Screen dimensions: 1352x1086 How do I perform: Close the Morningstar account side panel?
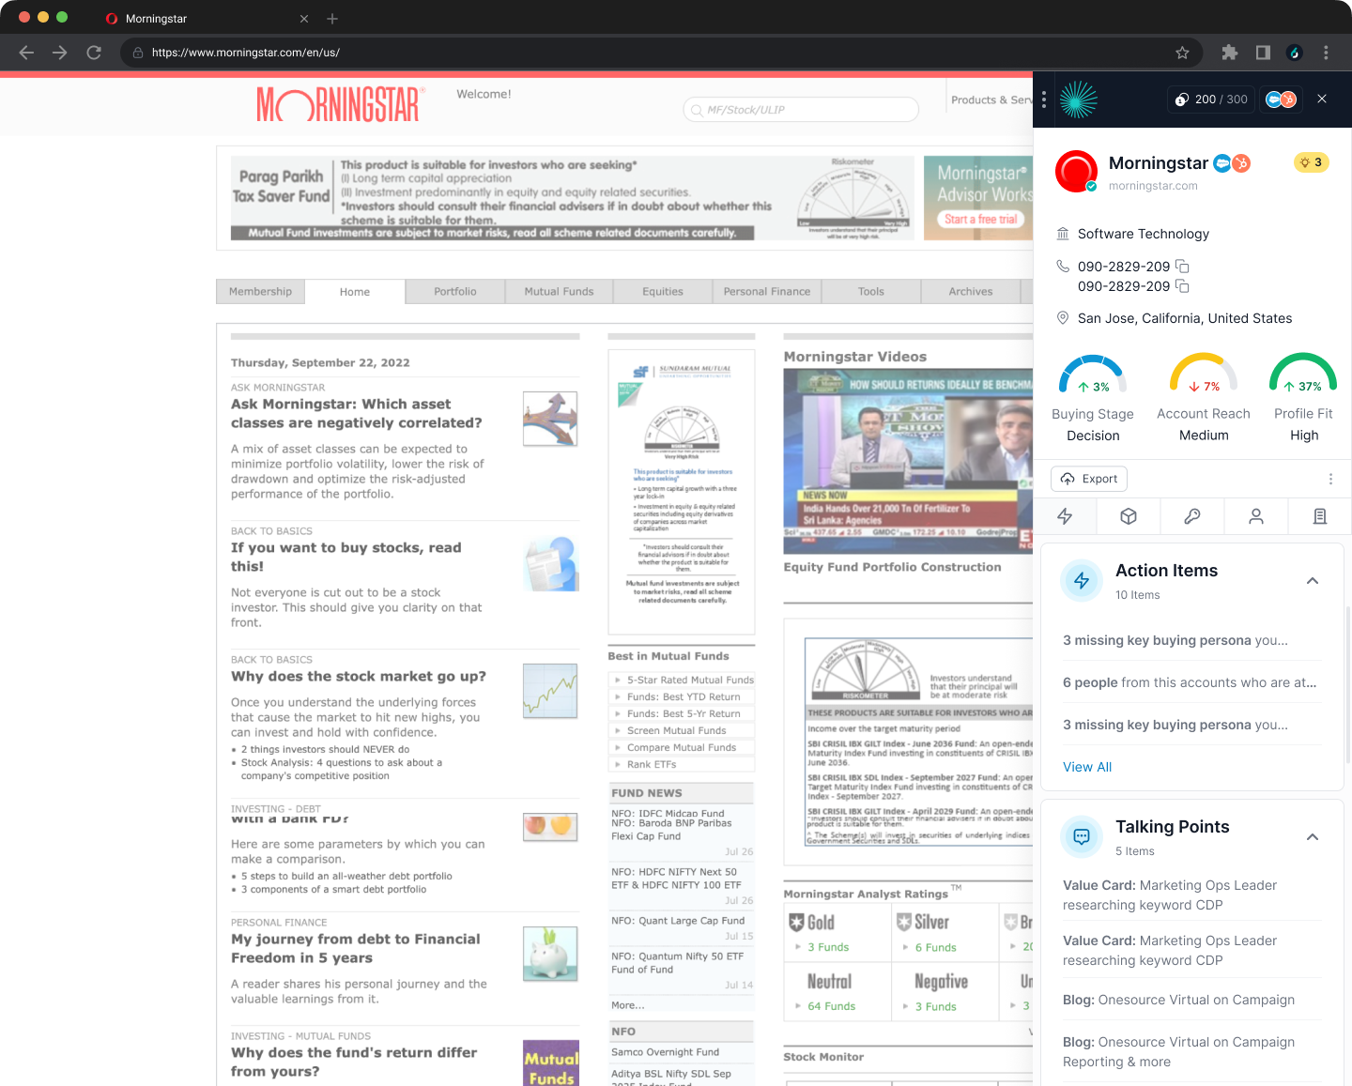[1322, 99]
